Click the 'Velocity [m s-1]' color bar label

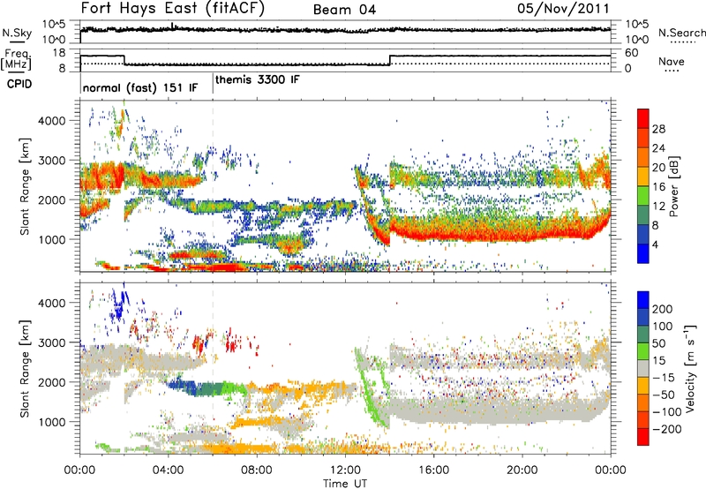click(690, 368)
